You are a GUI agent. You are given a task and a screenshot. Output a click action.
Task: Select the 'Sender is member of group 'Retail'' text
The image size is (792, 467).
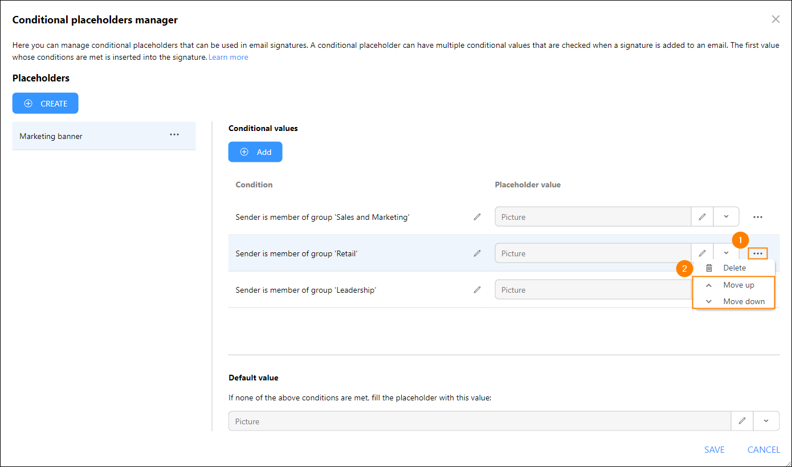(x=296, y=253)
